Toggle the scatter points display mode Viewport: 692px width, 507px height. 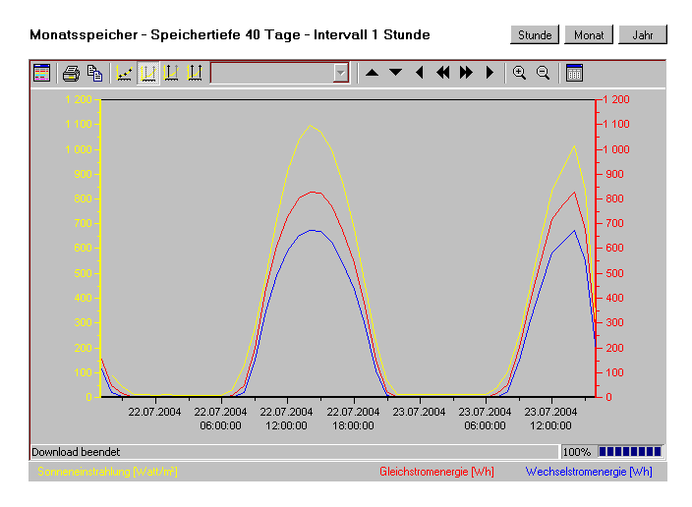pyautogui.click(x=125, y=73)
